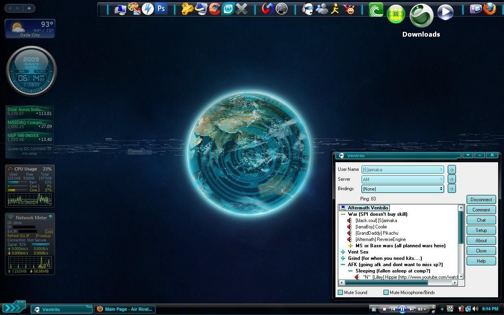
Task: Open Yahoo Messenger dock icon
Action: 349,9
